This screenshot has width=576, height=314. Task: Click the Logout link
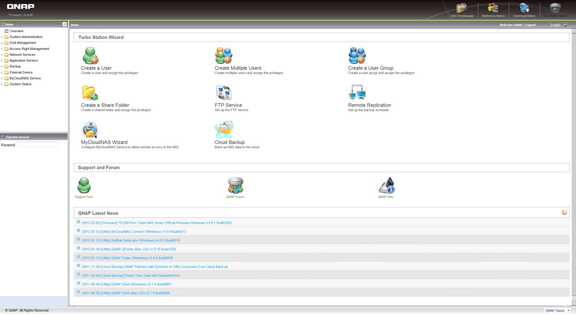coord(531,25)
